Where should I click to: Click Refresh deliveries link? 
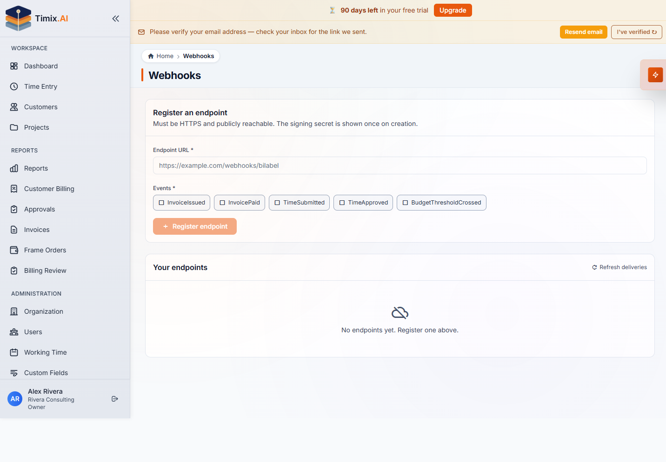(619, 267)
